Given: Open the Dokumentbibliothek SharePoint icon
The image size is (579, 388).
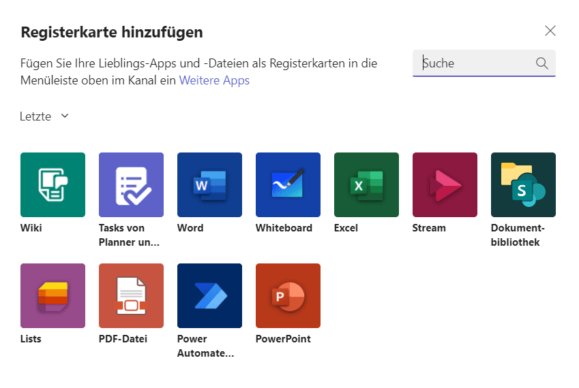Looking at the screenshot, I should coord(523,184).
